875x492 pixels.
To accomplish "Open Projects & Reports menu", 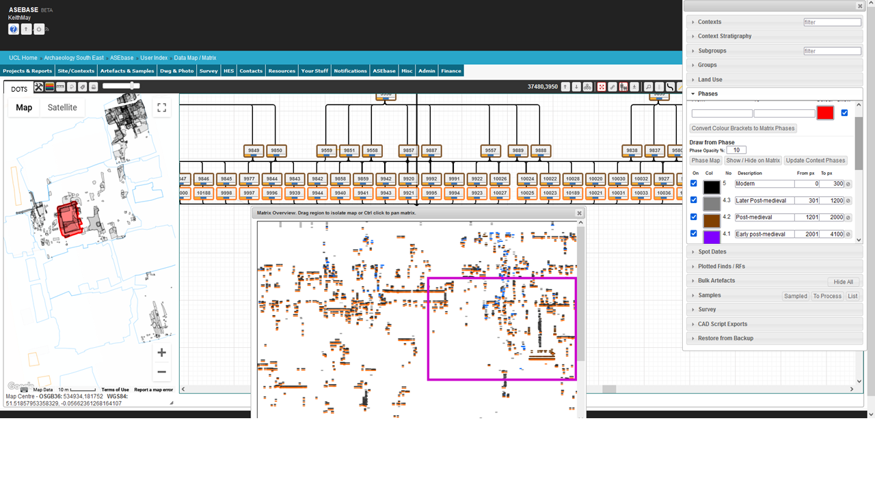I will tap(27, 70).
